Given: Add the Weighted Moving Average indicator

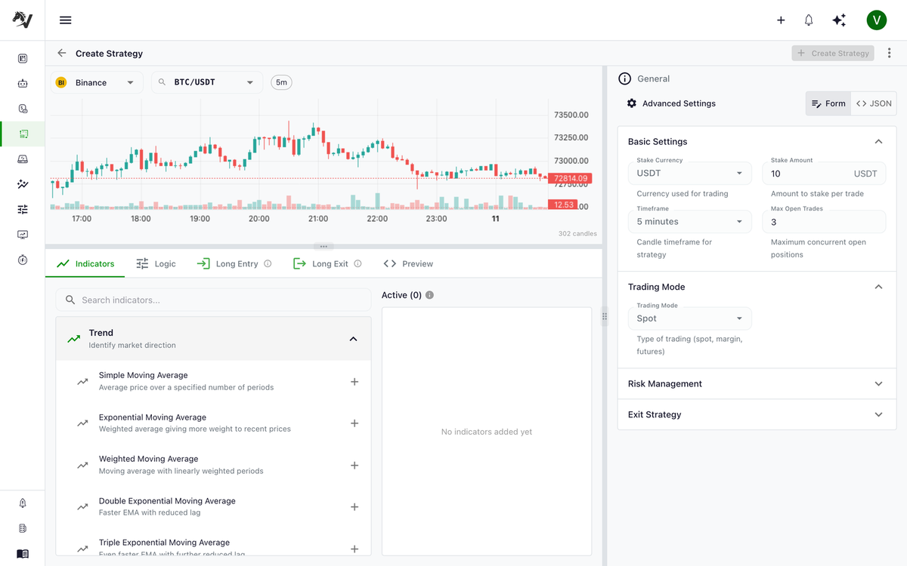Looking at the screenshot, I should (x=354, y=466).
